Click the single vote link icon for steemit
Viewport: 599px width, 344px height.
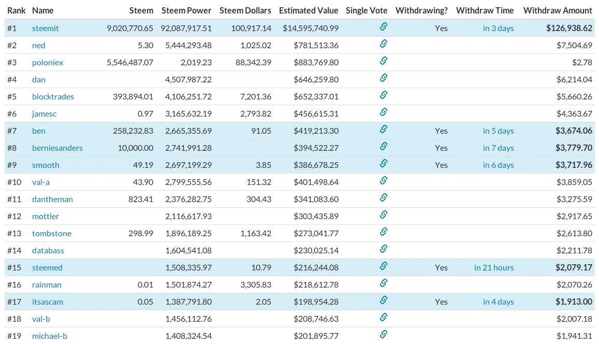(x=384, y=26)
